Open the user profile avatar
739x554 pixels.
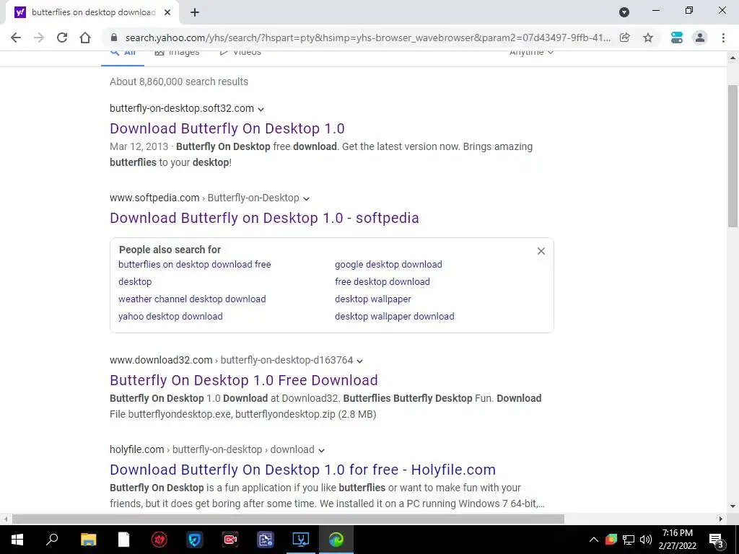pos(700,38)
